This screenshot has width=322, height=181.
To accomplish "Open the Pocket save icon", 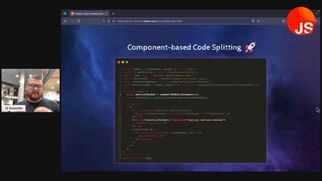I will pyautogui.click(x=284, y=21).
